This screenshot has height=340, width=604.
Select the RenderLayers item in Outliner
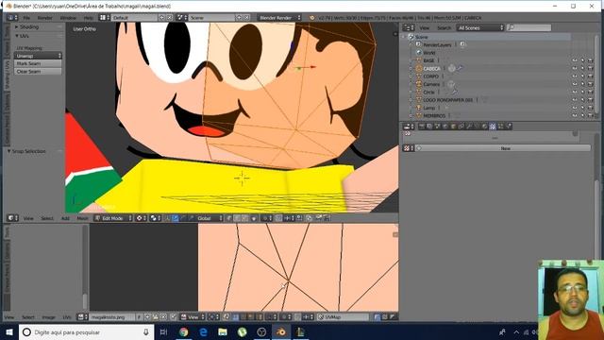pyautogui.click(x=437, y=44)
